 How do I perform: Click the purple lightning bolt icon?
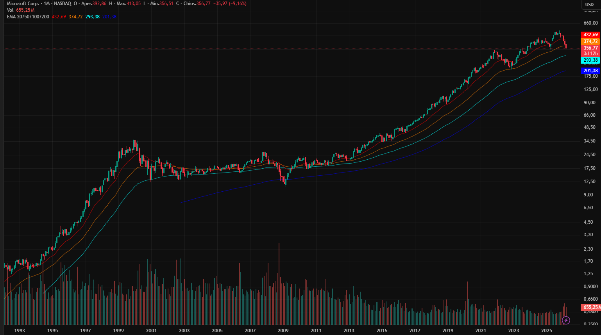pyautogui.click(x=566, y=321)
